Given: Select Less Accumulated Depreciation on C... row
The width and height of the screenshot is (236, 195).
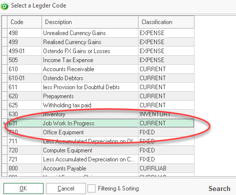Looking at the screenshot, I should tap(100, 159).
